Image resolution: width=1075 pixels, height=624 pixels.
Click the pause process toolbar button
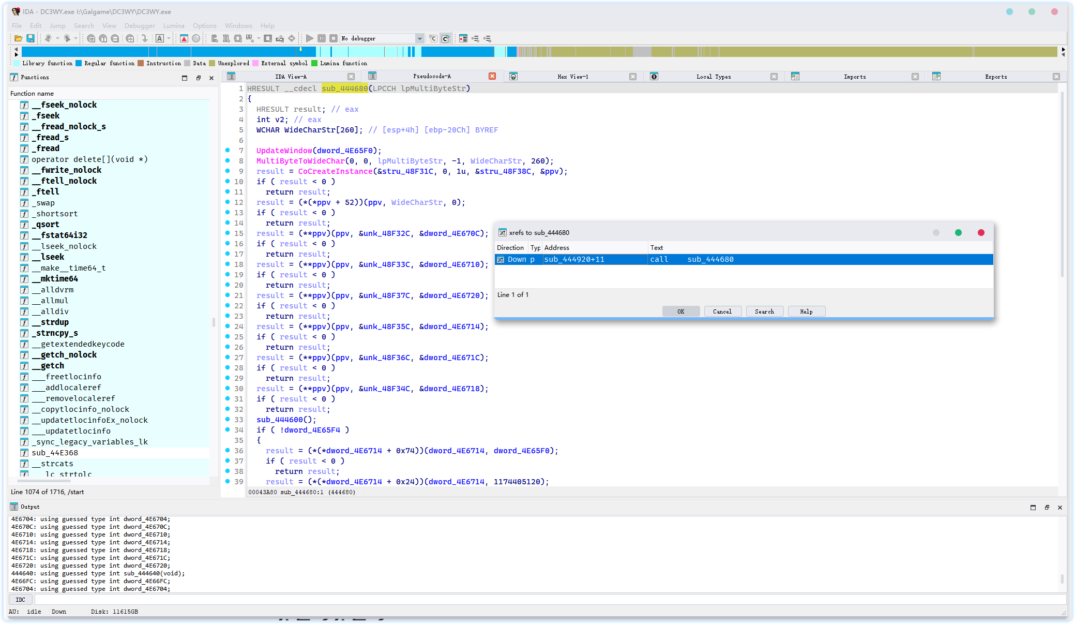(322, 38)
